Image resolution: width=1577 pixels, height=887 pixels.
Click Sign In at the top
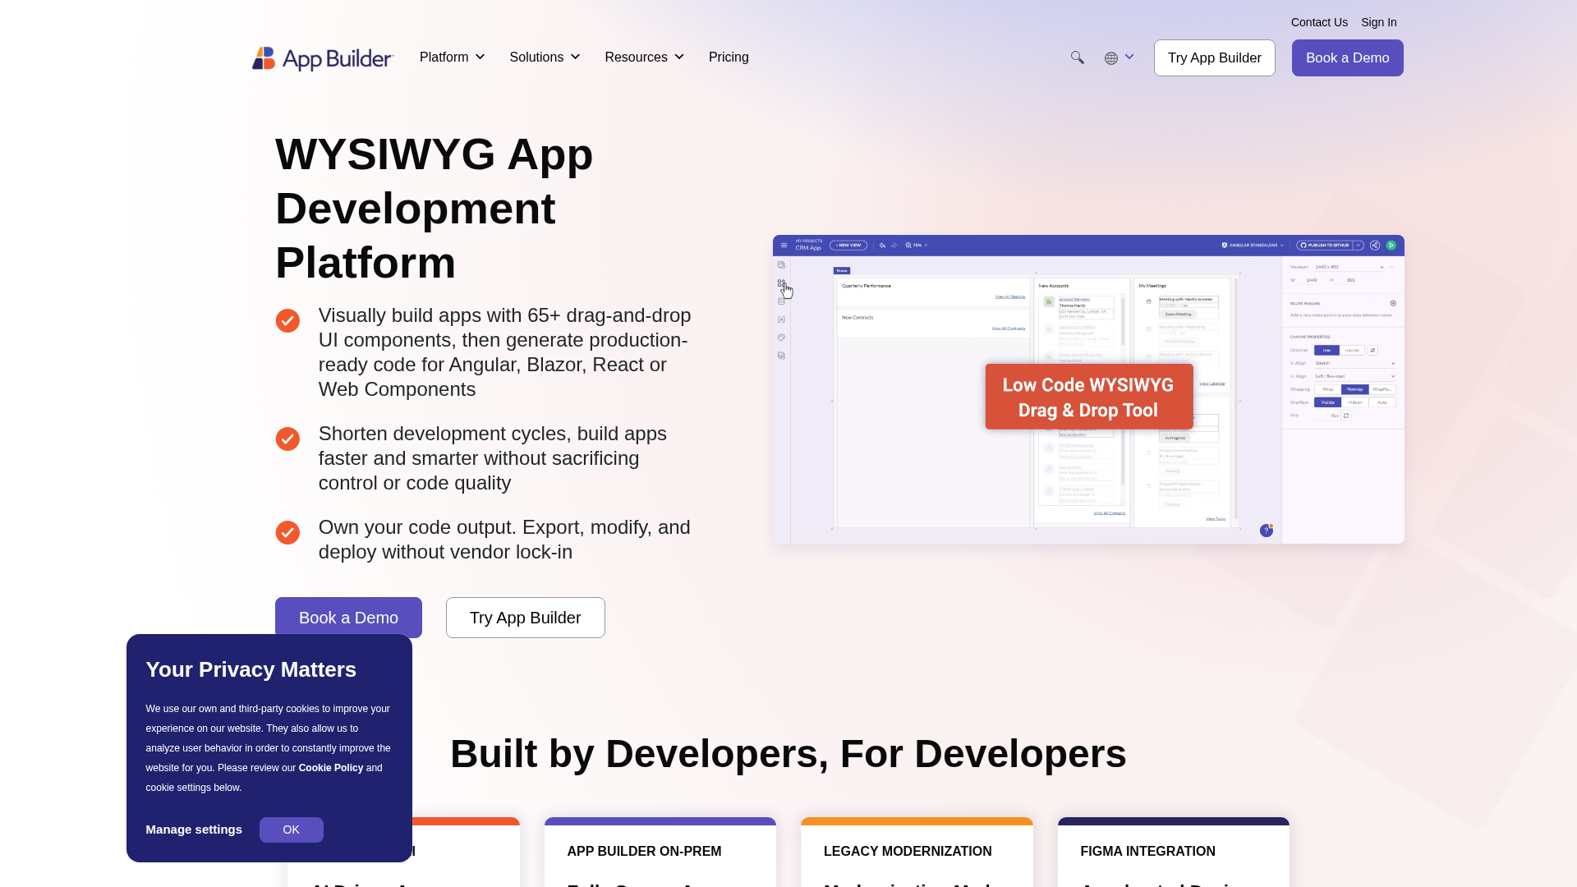(x=1379, y=22)
